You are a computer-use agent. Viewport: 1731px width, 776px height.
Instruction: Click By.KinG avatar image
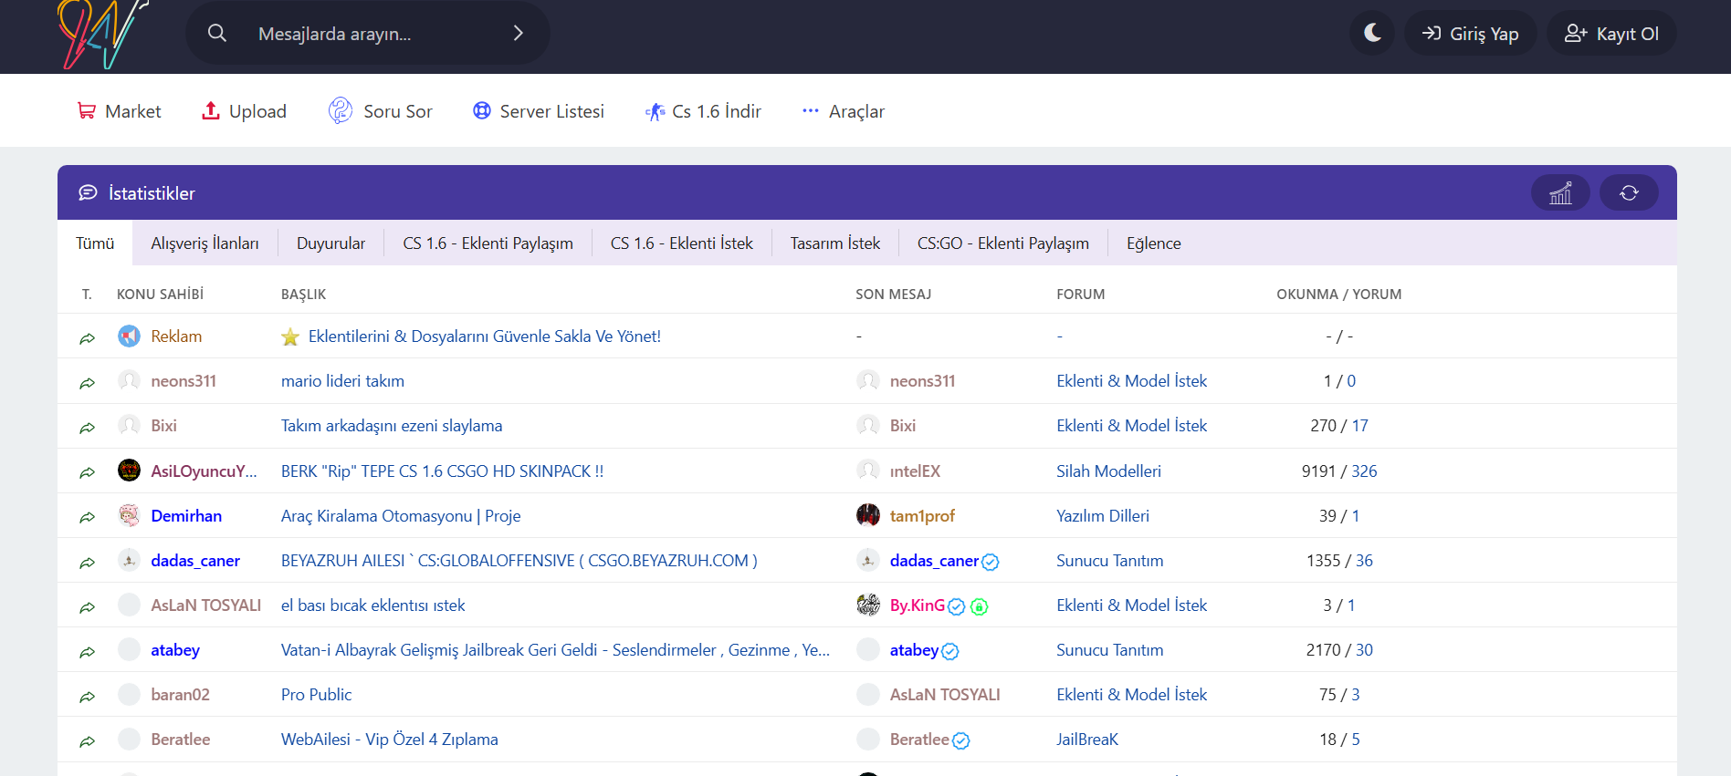tap(868, 605)
